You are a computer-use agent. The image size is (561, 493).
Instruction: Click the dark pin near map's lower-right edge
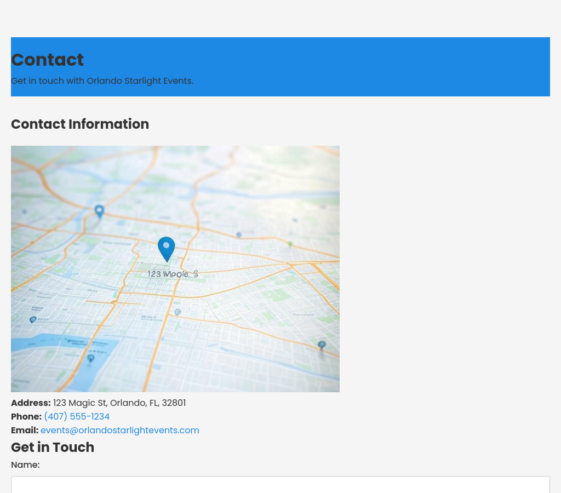[x=322, y=346]
